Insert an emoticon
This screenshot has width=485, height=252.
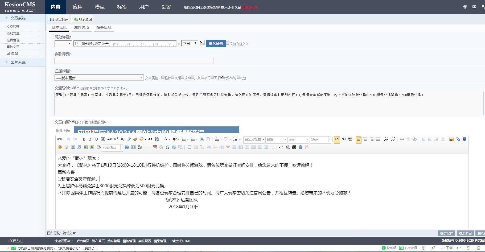pos(60,147)
